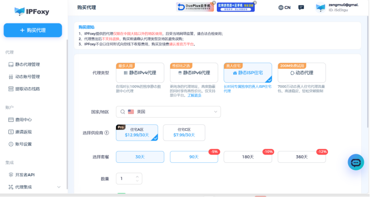The width and height of the screenshot is (370, 197).
Task: Open the chat support robot widget
Action: click(356, 162)
